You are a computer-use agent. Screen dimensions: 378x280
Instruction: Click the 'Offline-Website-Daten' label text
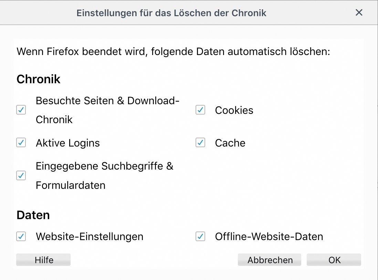[269, 237]
